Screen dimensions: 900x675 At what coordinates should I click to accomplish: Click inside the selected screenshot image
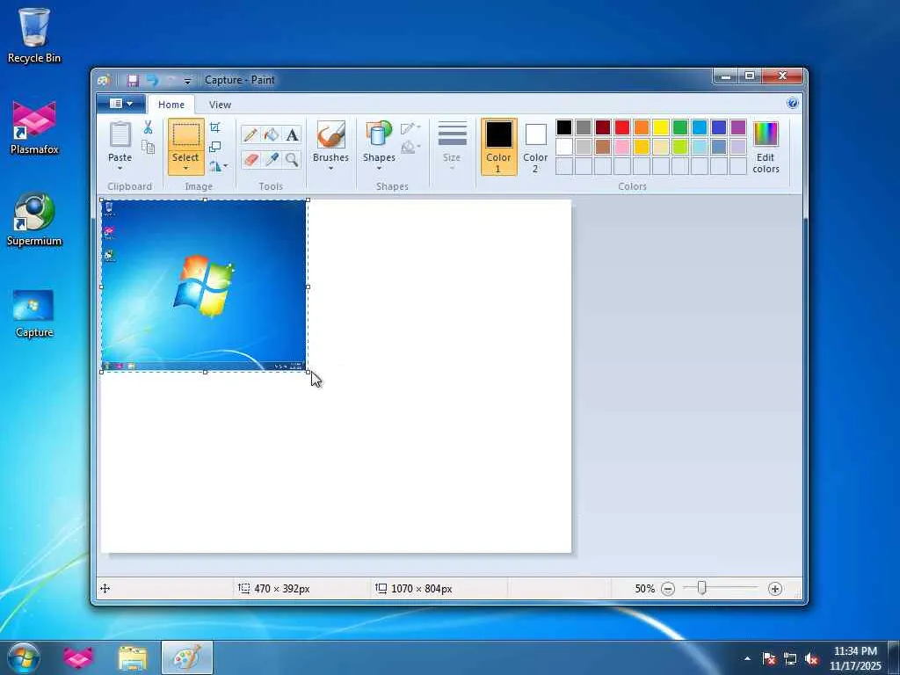coord(204,286)
